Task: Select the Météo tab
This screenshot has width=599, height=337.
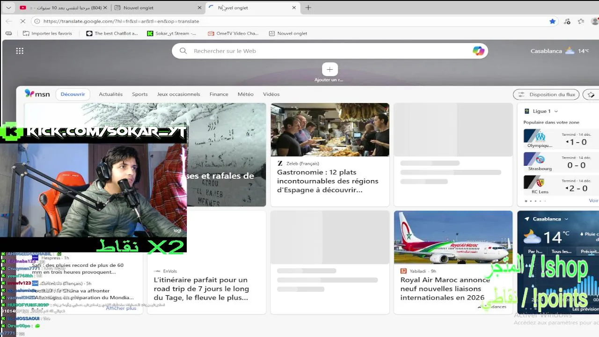Action: (x=245, y=94)
